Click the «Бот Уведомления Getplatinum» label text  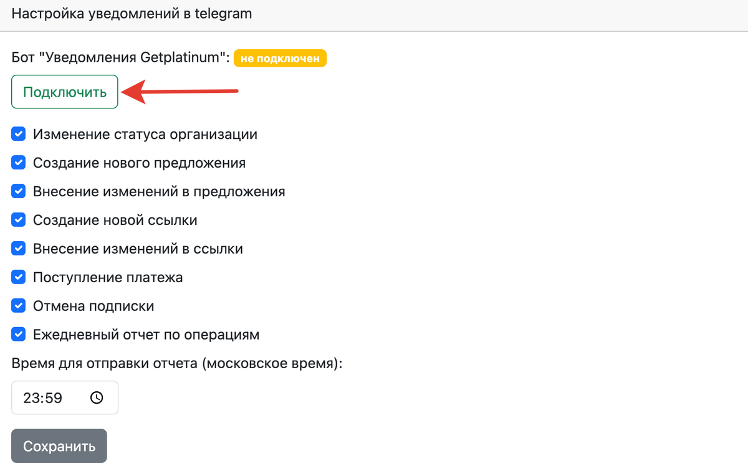(120, 59)
